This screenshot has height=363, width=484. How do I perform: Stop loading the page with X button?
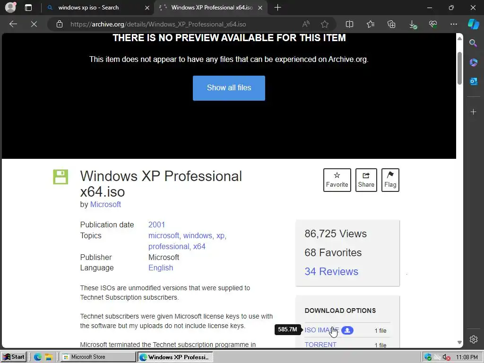34,24
